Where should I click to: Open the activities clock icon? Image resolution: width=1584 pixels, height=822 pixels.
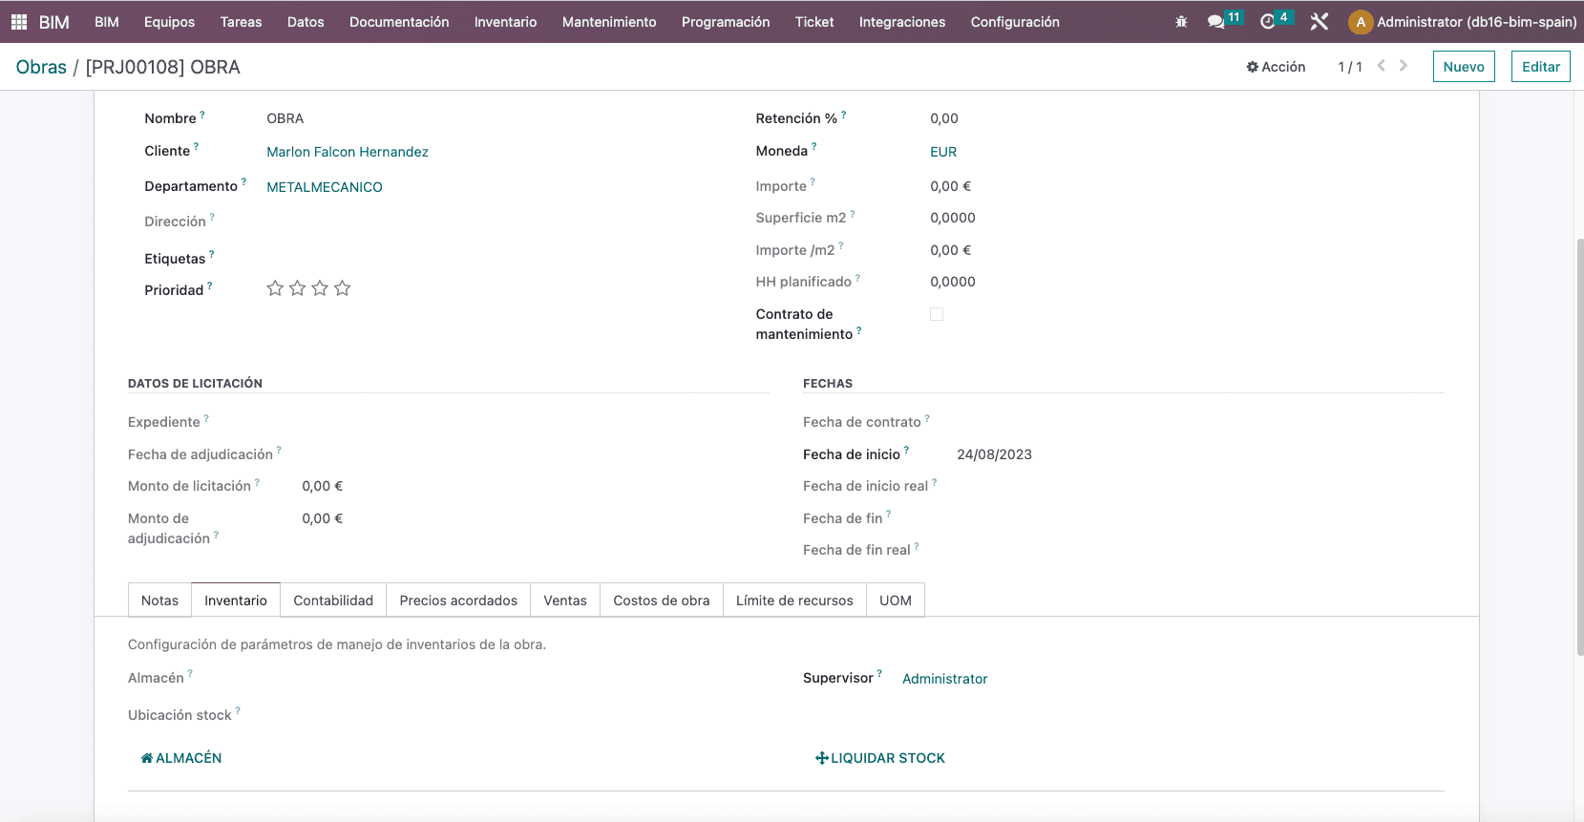point(1268,21)
